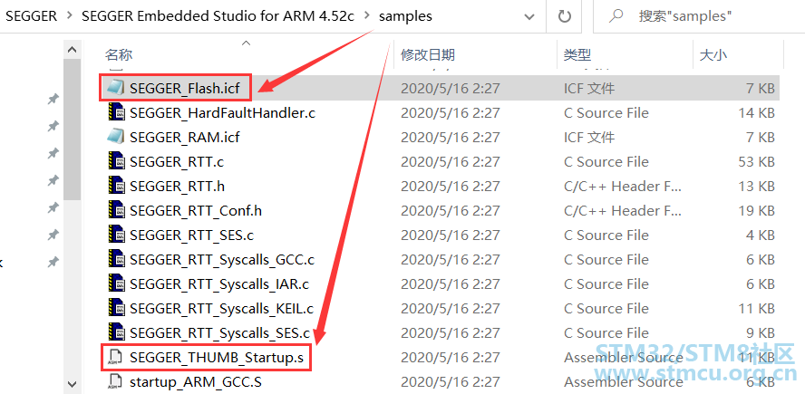
Task: Click the startup_ARM_GCC.S file icon
Action: (x=115, y=381)
